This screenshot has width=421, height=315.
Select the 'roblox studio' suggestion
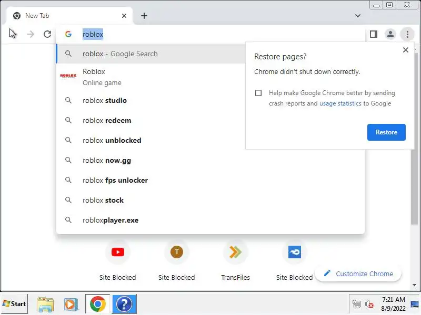pyautogui.click(x=151, y=100)
